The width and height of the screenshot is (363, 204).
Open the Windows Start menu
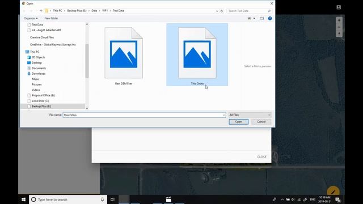(23, 199)
